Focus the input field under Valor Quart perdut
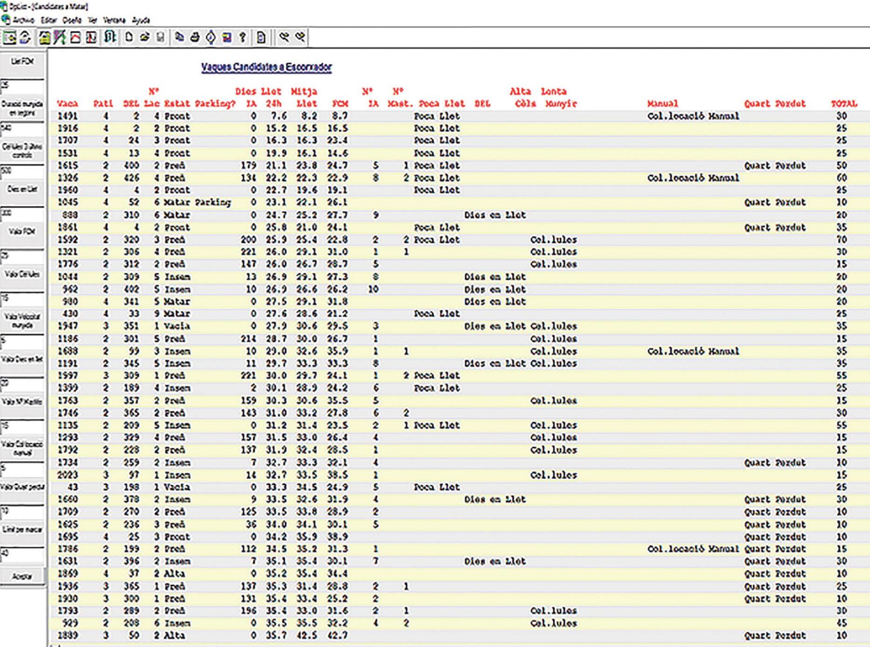This screenshot has width=870, height=647. (22, 512)
